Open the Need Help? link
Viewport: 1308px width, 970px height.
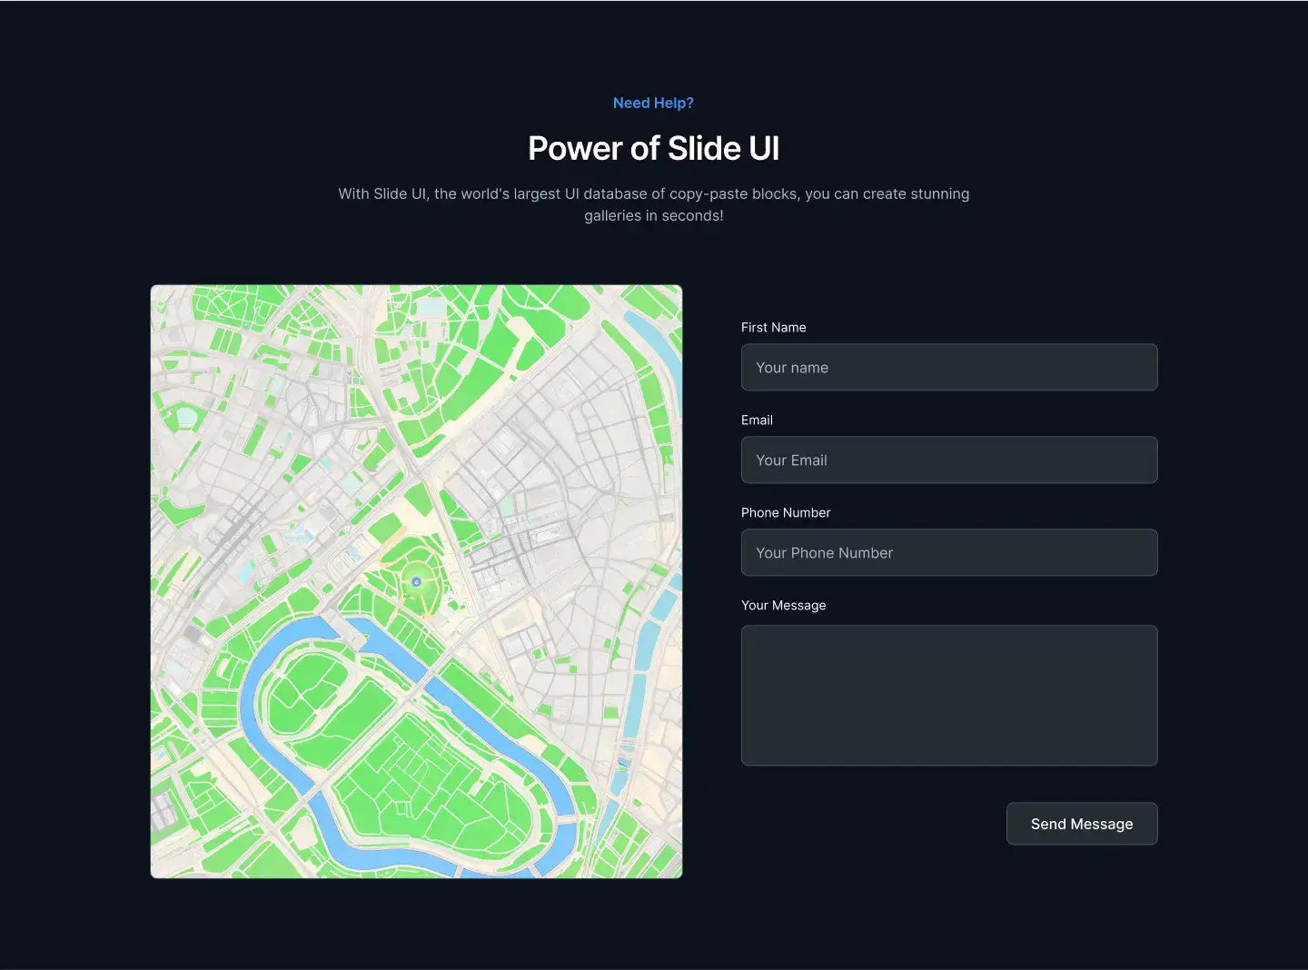[x=653, y=103]
